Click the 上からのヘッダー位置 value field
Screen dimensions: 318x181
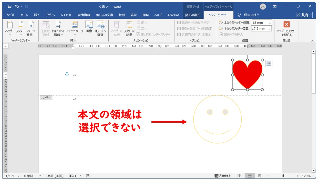pyautogui.click(x=260, y=23)
